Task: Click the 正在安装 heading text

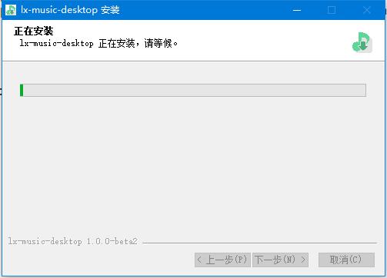Action: point(34,31)
